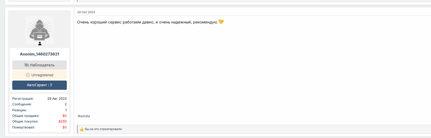Screen dimensions: 431x138
Task: Report the post via Жалоба link
Action: tap(84, 116)
